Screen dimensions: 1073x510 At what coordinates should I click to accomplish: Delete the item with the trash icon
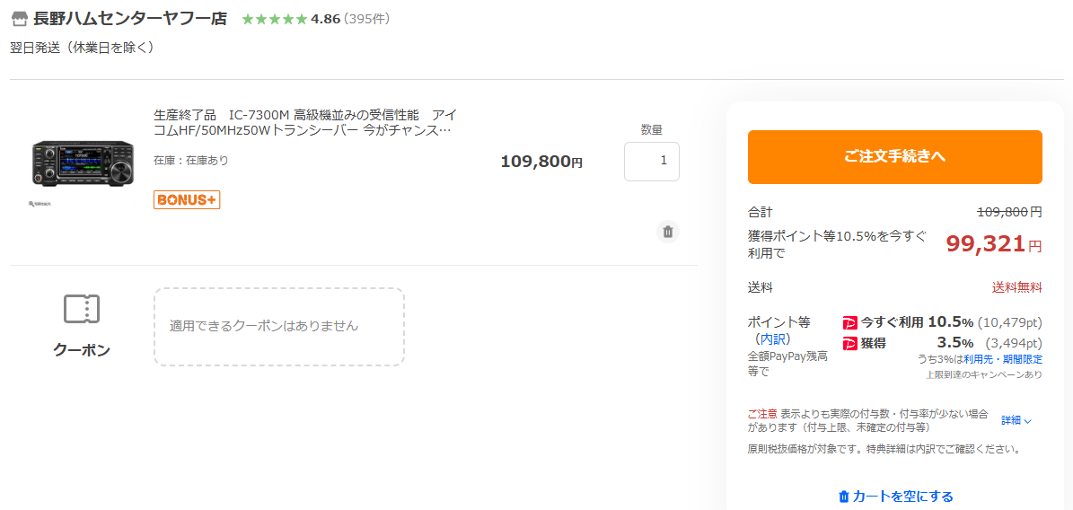(667, 232)
